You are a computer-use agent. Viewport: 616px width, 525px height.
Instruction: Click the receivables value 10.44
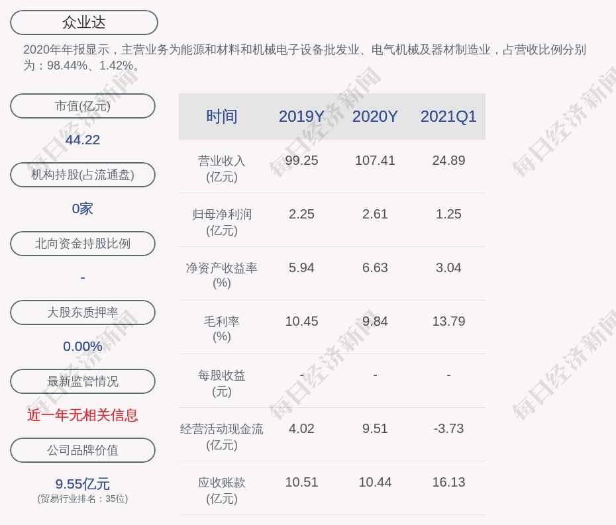coord(375,483)
